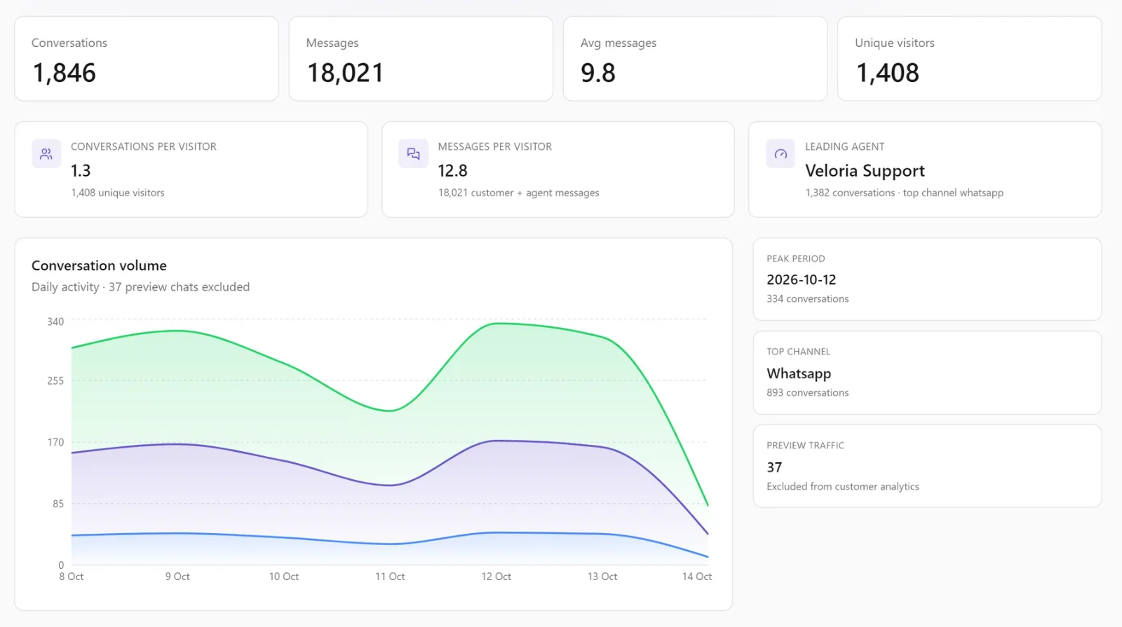The width and height of the screenshot is (1122, 627).
Task: Click the '10 Oct' date label on the chart
Action: coord(284,577)
